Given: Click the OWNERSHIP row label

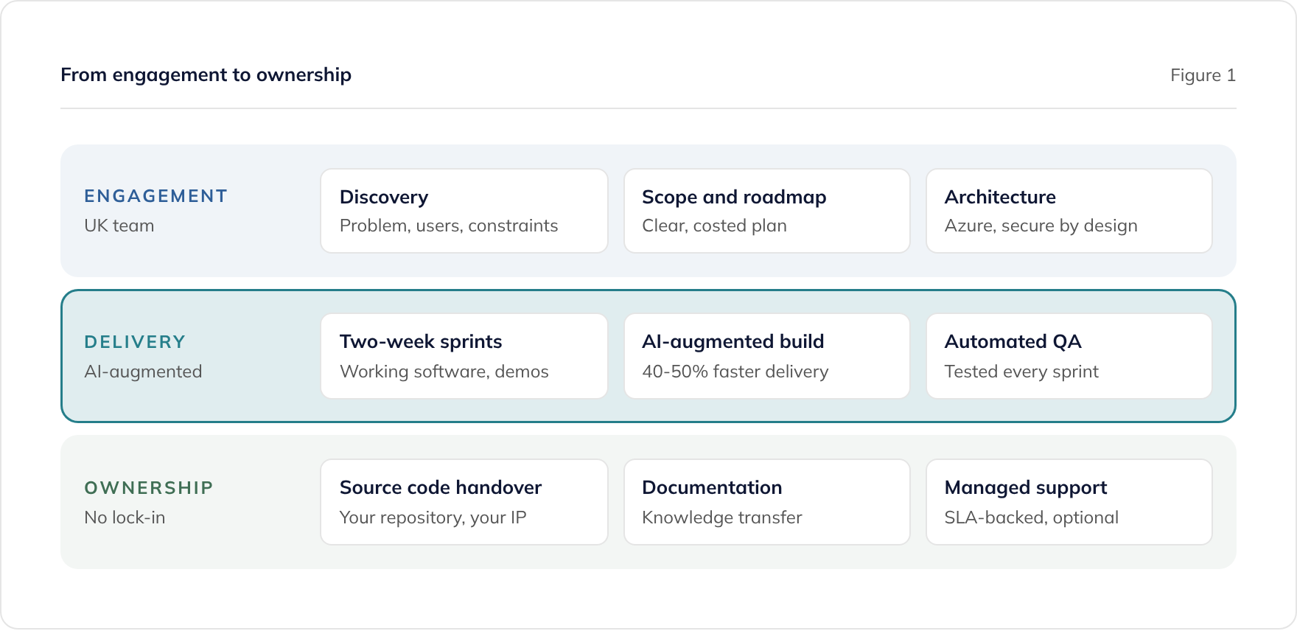Looking at the screenshot, I should coord(149,488).
